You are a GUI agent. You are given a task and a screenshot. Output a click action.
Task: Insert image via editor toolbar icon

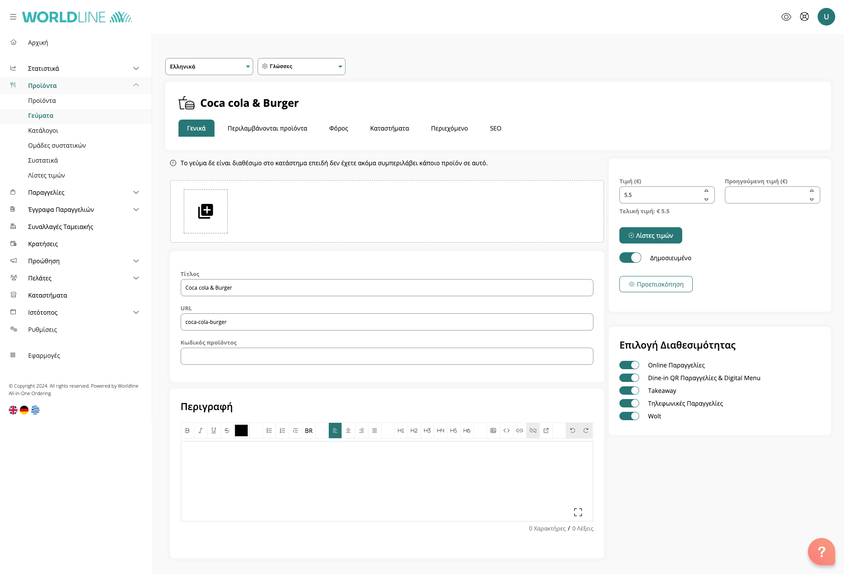click(x=493, y=431)
